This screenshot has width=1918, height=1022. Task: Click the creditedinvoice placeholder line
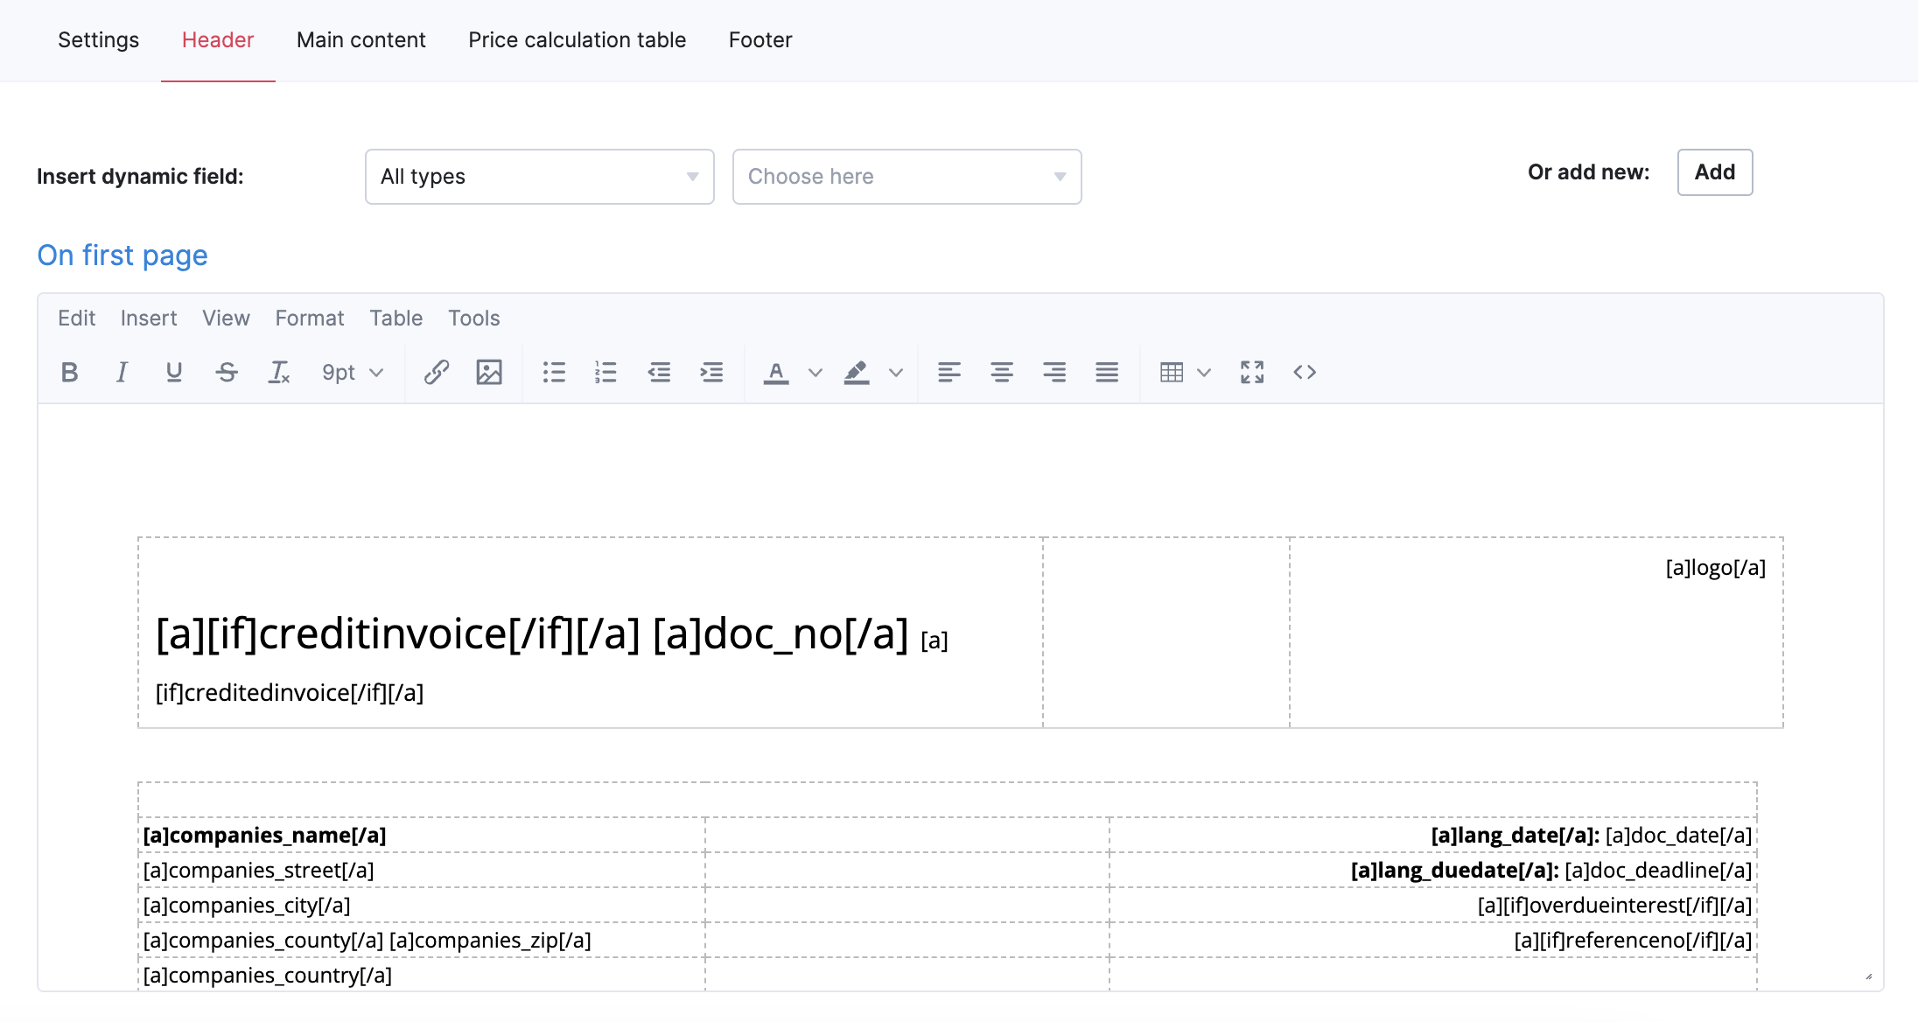coord(290,693)
